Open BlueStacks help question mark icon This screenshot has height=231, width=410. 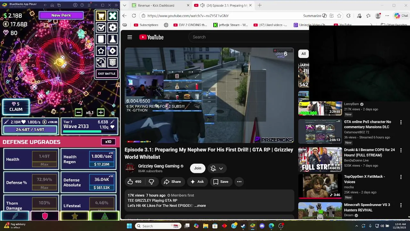point(82,5)
